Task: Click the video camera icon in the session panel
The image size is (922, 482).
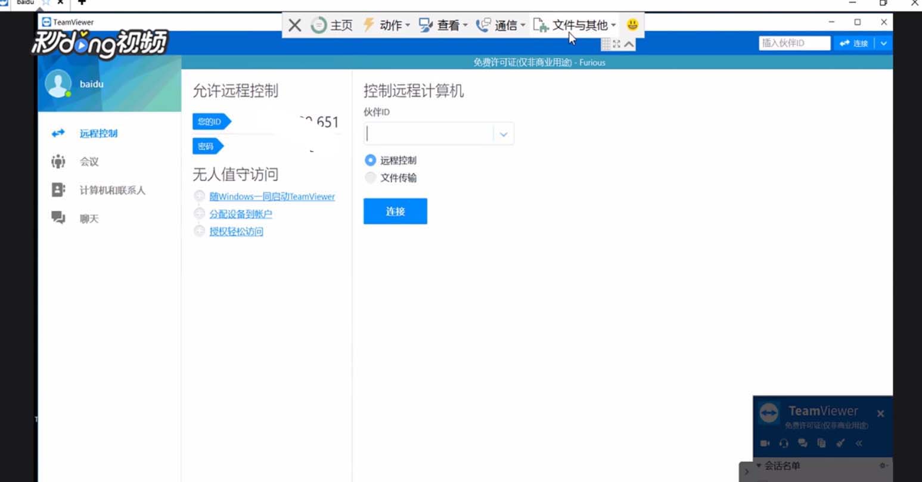Action: click(x=765, y=443)
